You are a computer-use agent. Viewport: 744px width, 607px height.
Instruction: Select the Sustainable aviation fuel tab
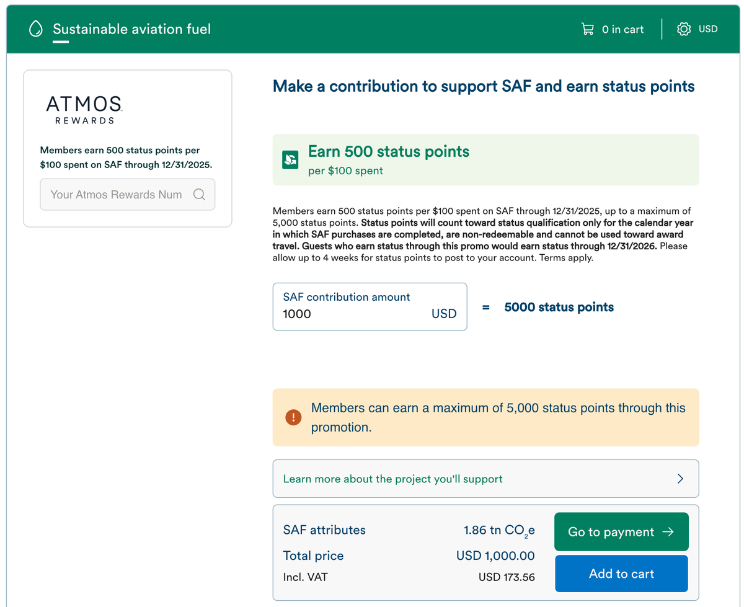coord(131,29)
